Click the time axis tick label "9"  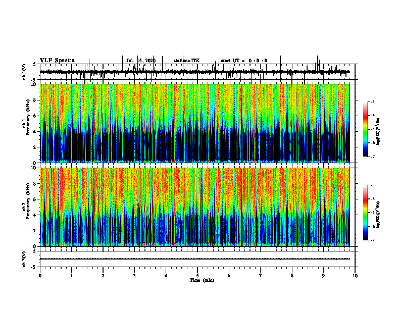(323, 276)
